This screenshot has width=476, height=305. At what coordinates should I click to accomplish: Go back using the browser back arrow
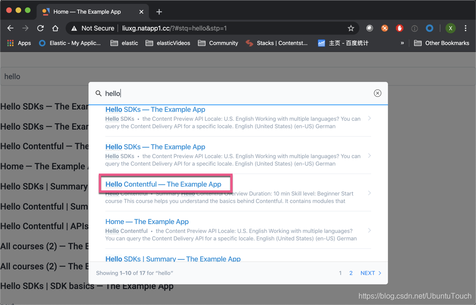coord(10,28)
